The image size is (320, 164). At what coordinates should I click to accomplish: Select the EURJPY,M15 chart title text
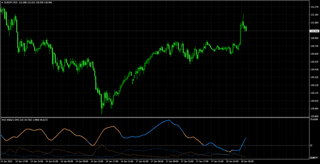pyautogui.click(x=10, y=3)
